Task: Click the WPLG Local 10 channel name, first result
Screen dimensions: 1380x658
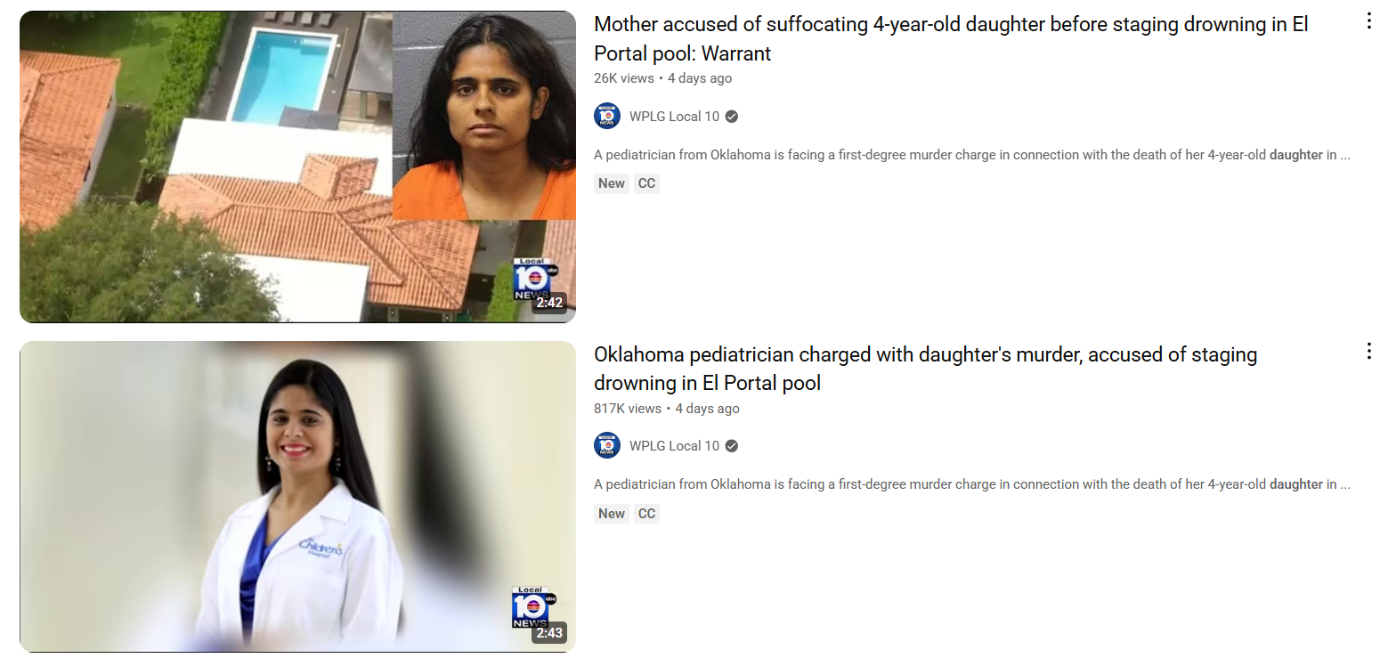Action: pyautogui.click(x=674, y=116)
